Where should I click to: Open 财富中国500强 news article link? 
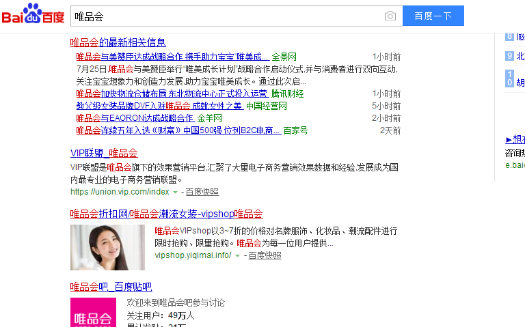coord(178,130)
